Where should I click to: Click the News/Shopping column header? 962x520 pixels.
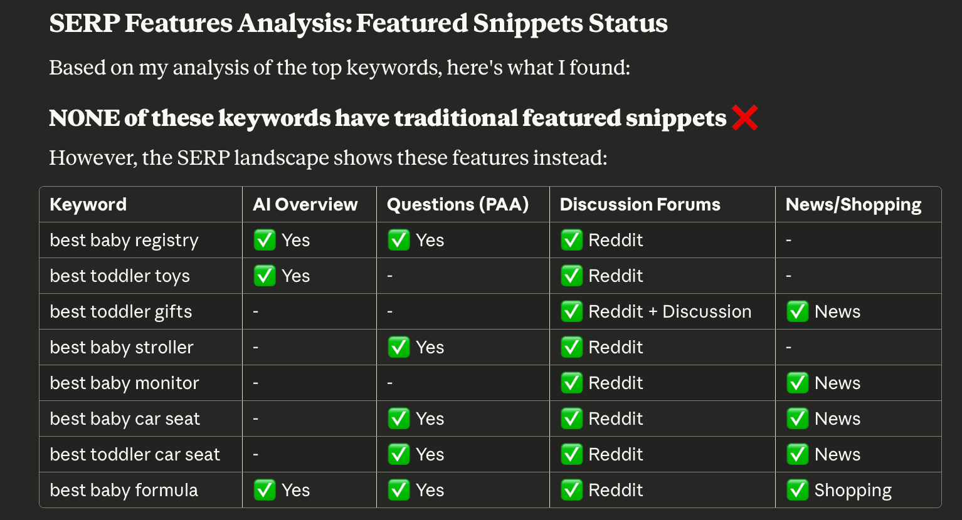click(854, 204)
